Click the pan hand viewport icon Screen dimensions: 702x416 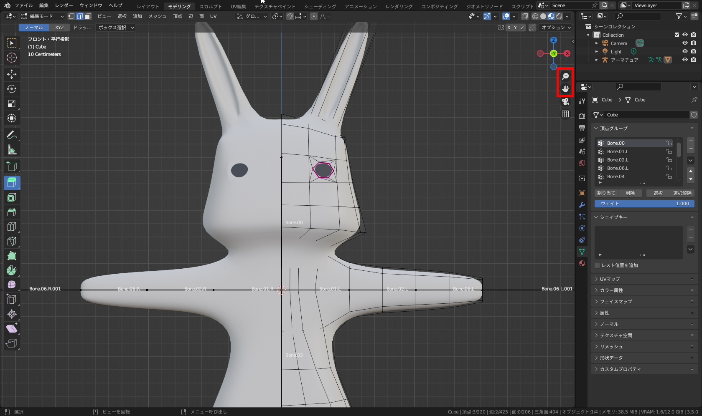(565, 88)
